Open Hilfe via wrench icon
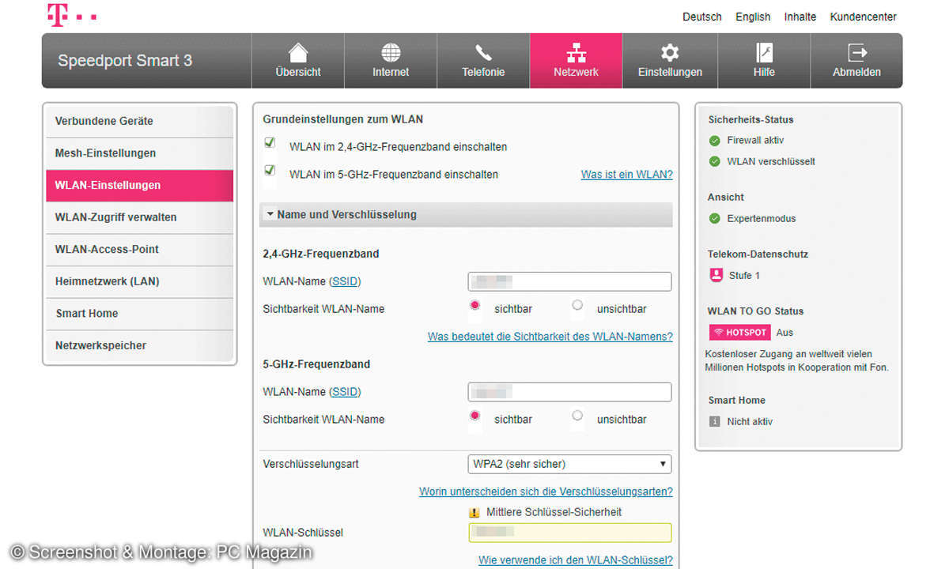 point(764,53)
